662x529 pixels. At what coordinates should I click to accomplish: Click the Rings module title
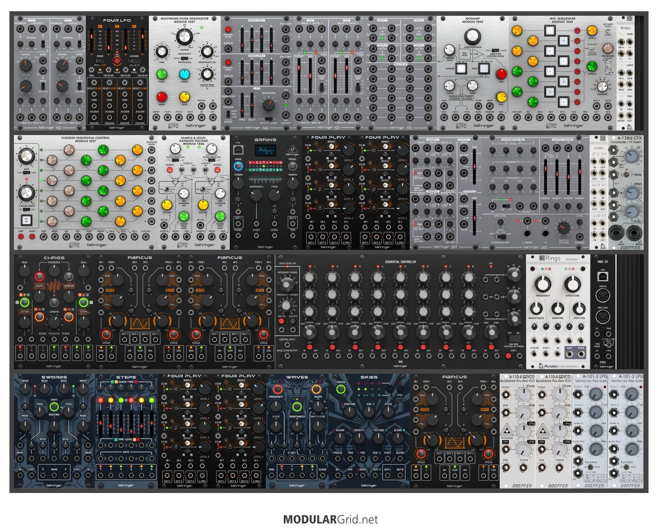click(x=553, y=258)
